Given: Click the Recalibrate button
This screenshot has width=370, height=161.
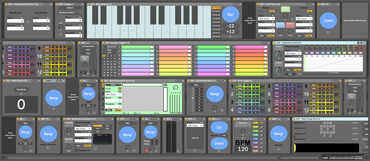Looking at the screenshot, I should point(21,89).
